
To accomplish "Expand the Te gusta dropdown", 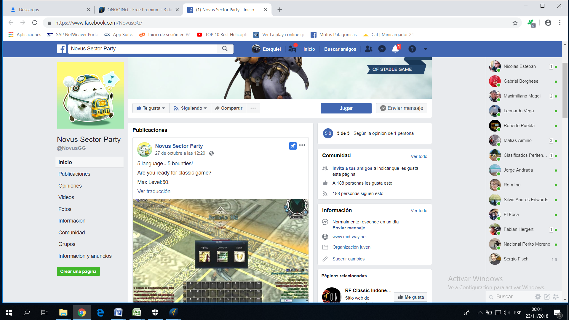I will [151, 108].
